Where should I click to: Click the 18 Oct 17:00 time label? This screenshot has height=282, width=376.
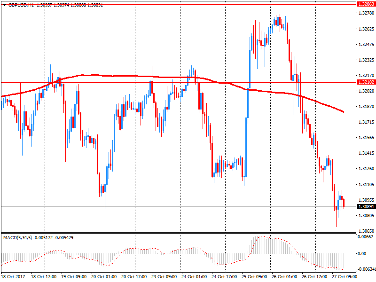pos(44,277)
